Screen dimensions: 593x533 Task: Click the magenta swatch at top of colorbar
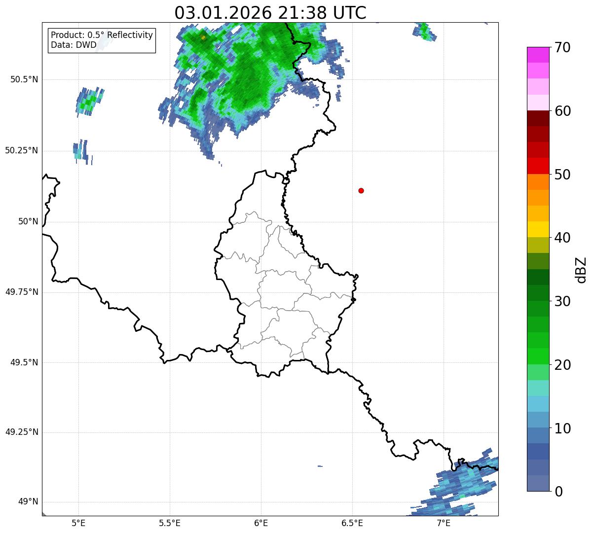click(x=538, y=55)
